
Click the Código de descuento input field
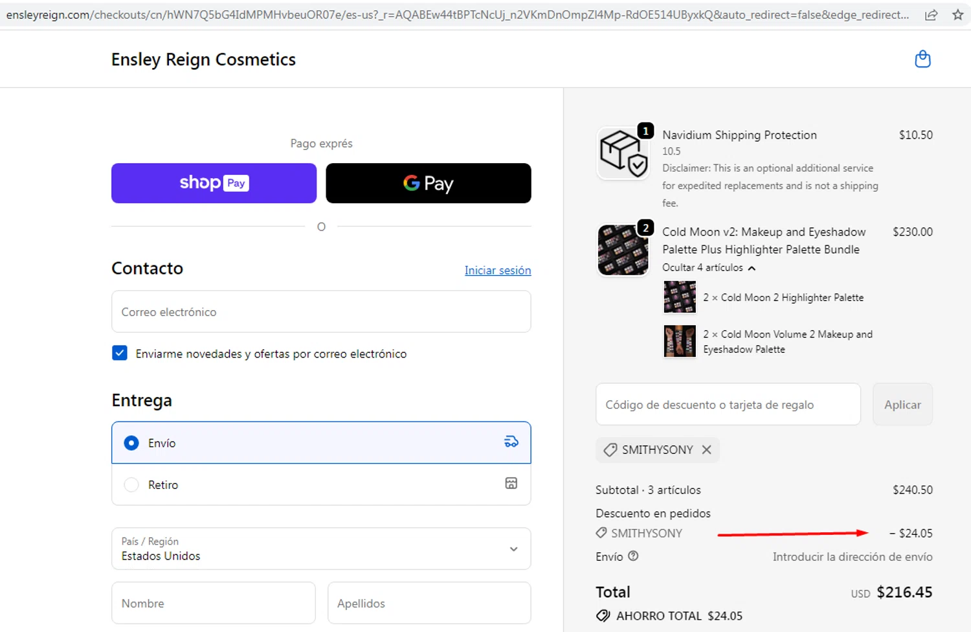[x=728, y=404]
